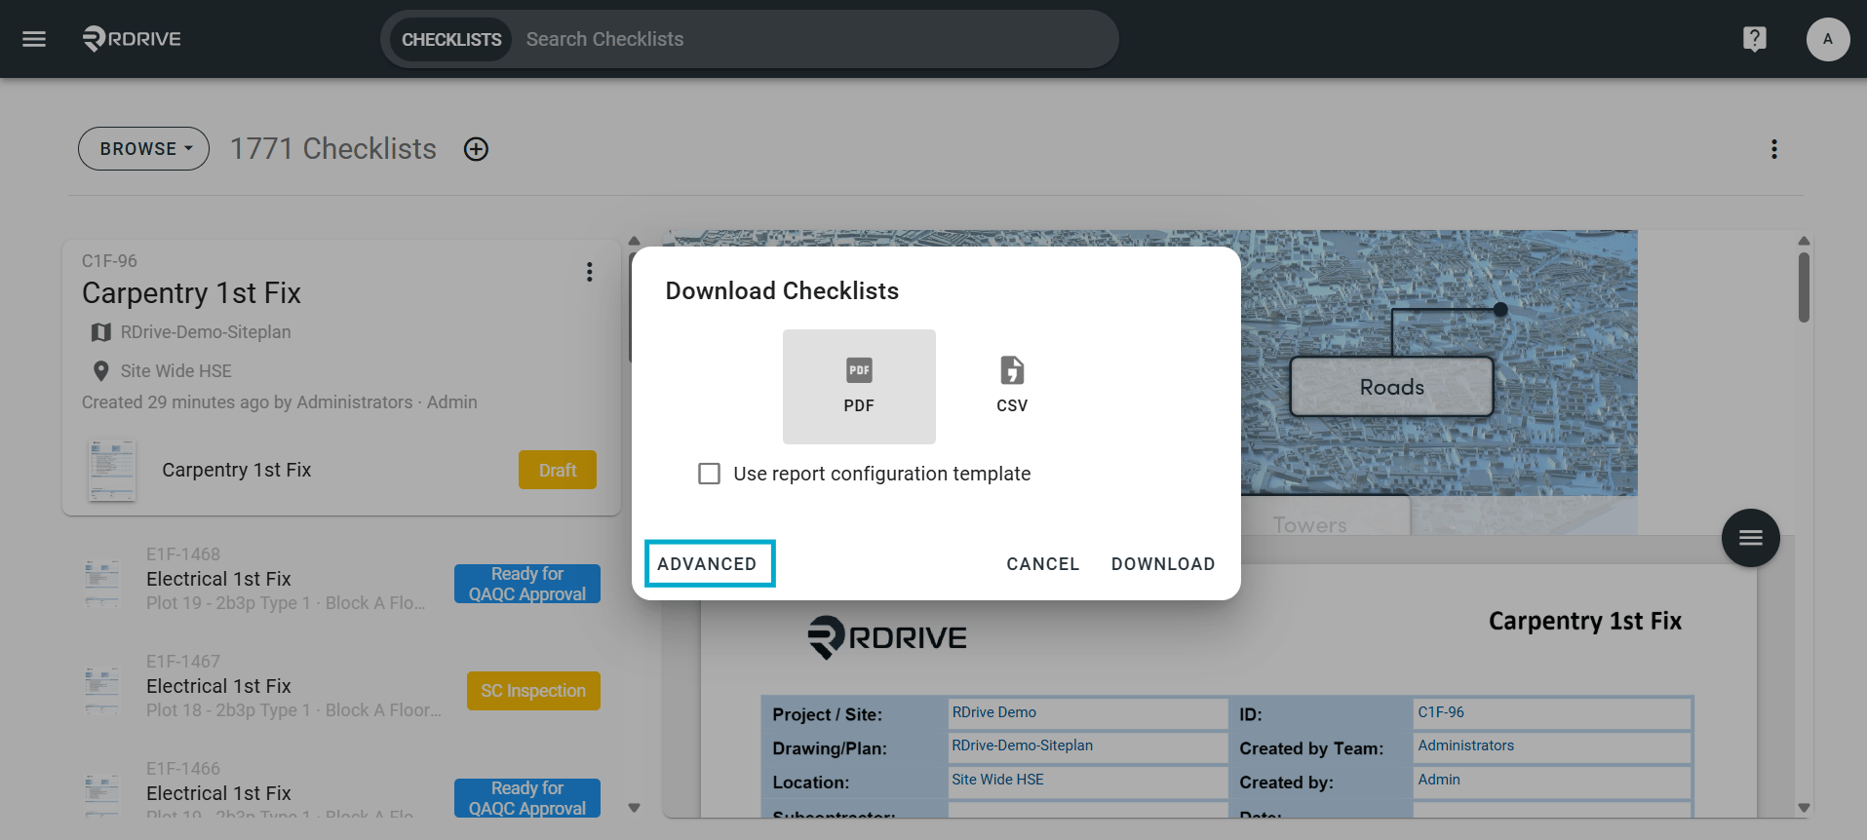Viewport: 1867px width, 840px height.
Task: Focus the Search Checklists field
Action: point(814,40)
